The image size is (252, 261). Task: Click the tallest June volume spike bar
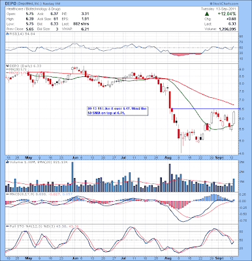[72, 177]
